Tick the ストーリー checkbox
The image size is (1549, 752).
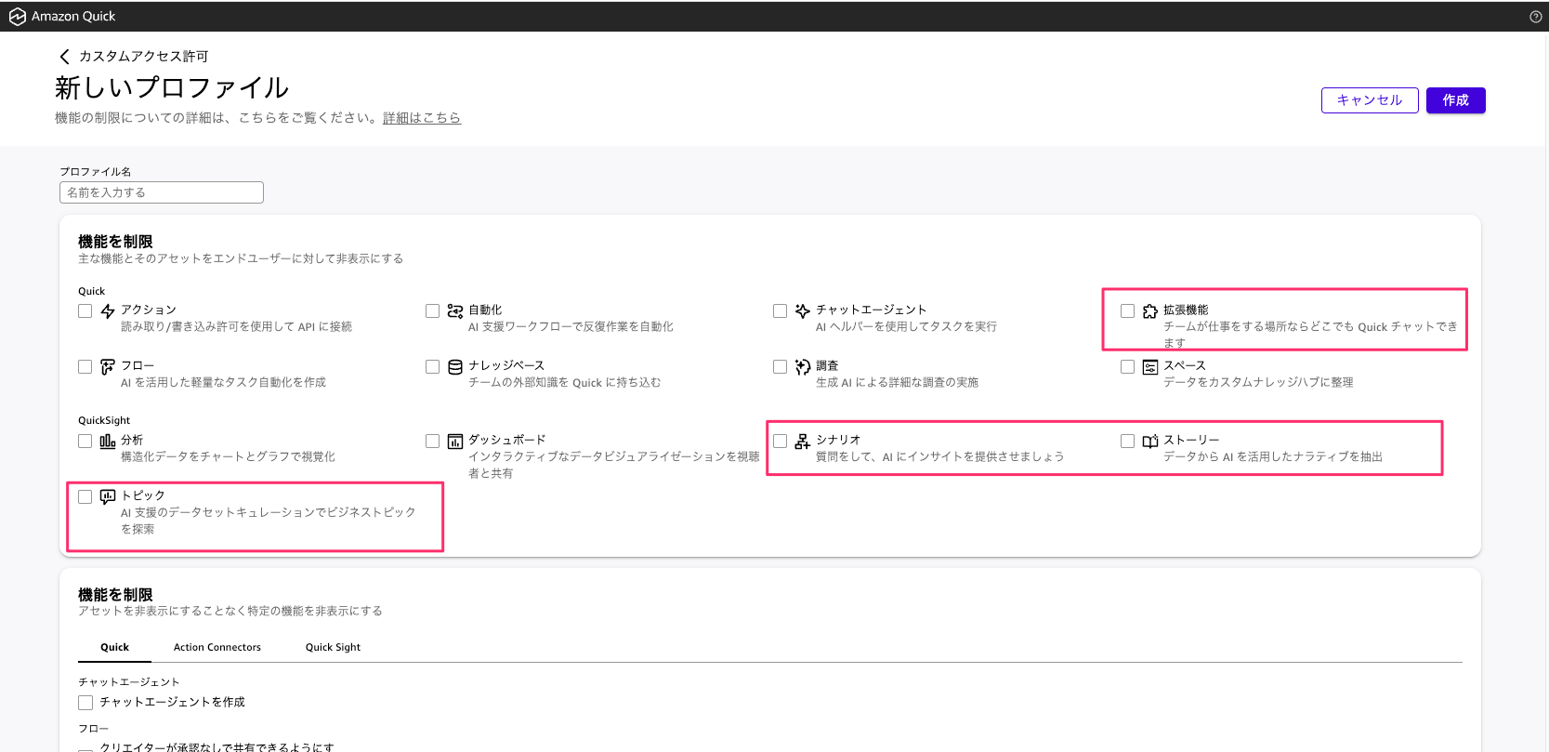pyautogui.click(x=1127, y=442)
